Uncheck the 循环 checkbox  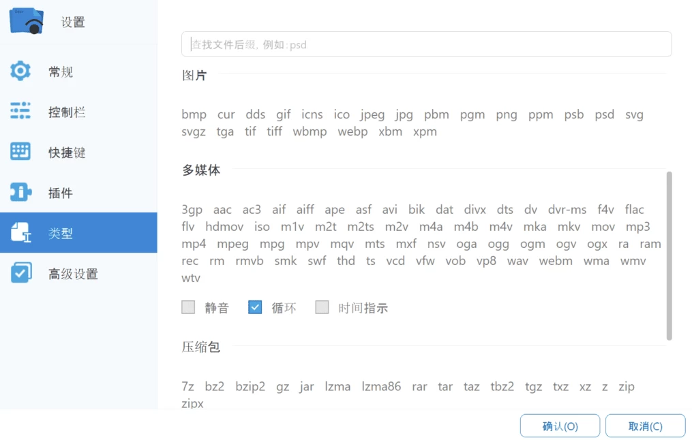point(255,307)
